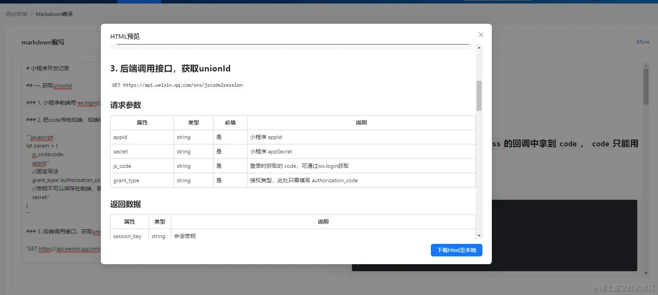Click the let param = { line in the editor
This screenshot has width=658, height=295.
pos(42,146)
